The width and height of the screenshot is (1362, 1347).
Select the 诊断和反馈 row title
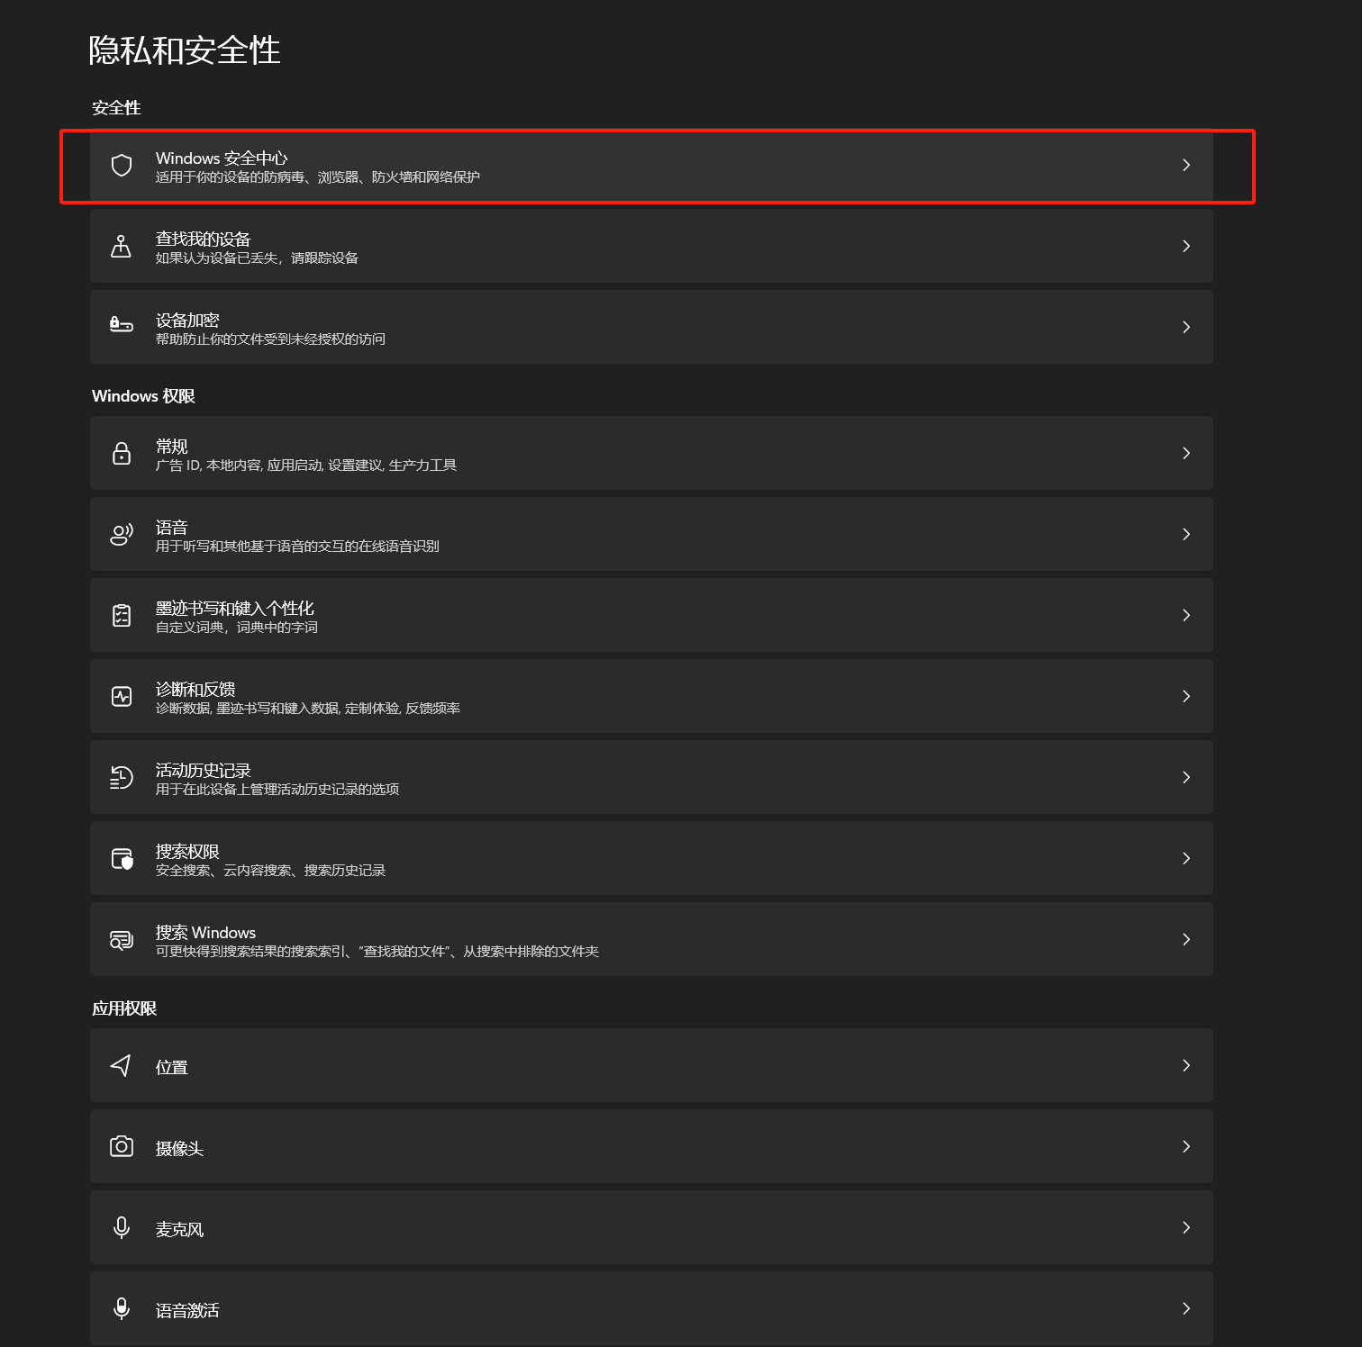[x=195, y=689]
